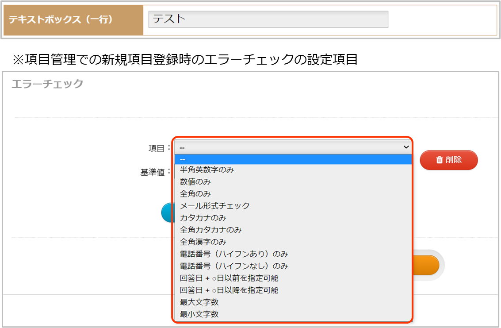Click the blue button left of dropdown list
The width and height of the screenshot is (501, 328).
pos(168,212)
